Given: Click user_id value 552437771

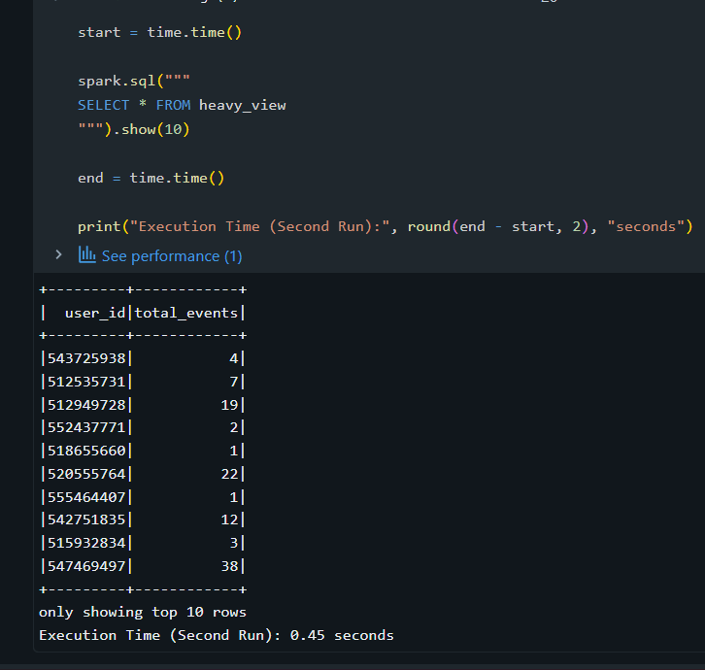Looking at the screenshot, I should pyautogui.click(x=86, y=427).
